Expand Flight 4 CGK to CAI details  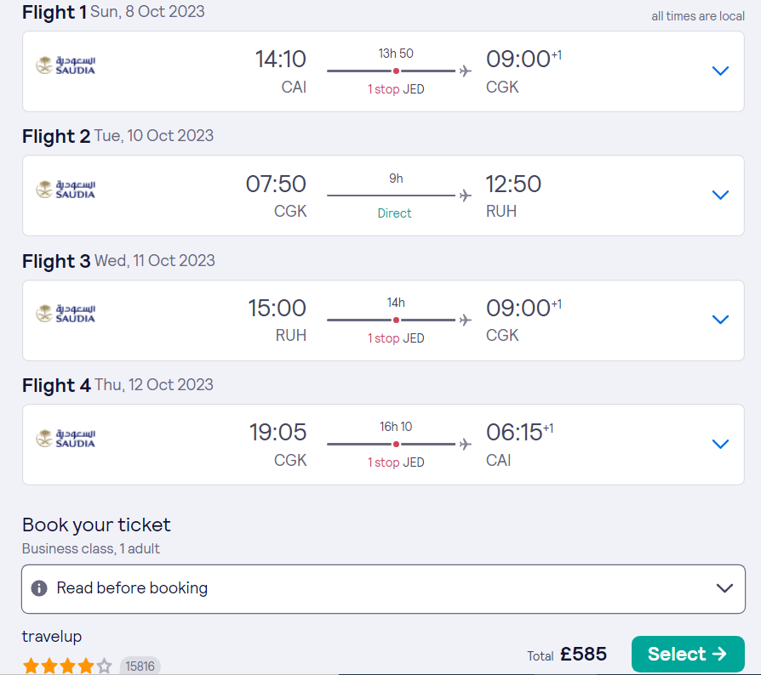coord(720,444)
